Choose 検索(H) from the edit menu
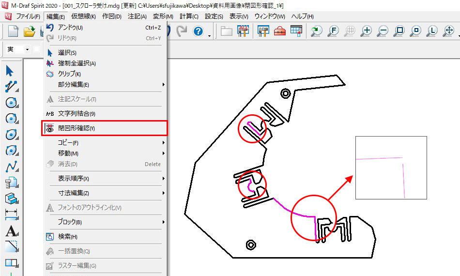Viewport: 460px width, 276px height. point(106,236)
